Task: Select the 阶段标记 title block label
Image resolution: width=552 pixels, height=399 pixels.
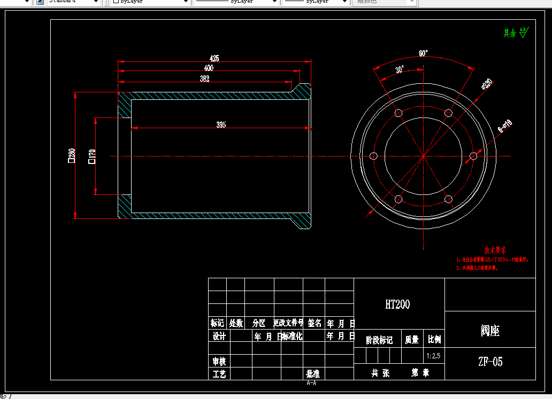Action: 379,340
